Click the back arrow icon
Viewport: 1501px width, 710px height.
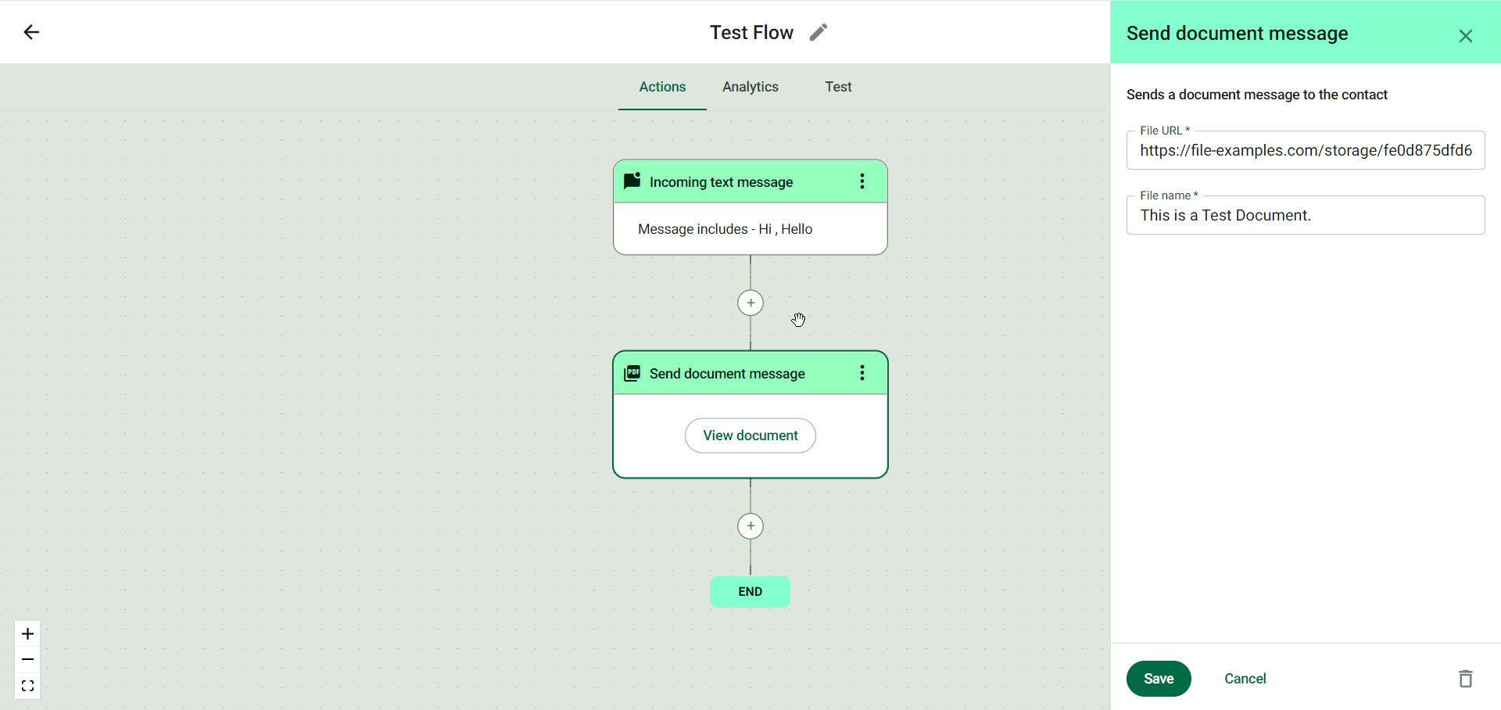click(x=31, y=32)
